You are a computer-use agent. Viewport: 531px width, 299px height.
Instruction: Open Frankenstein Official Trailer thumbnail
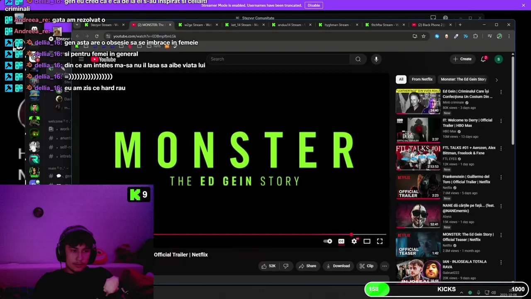[418, 187]
